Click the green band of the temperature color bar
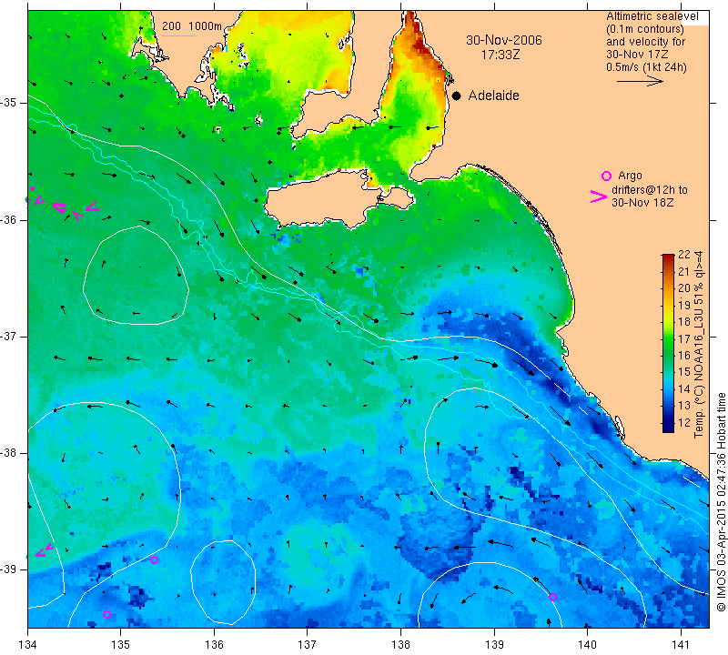Viewport: 728px width, 655px height. click(x=668, y=346)
